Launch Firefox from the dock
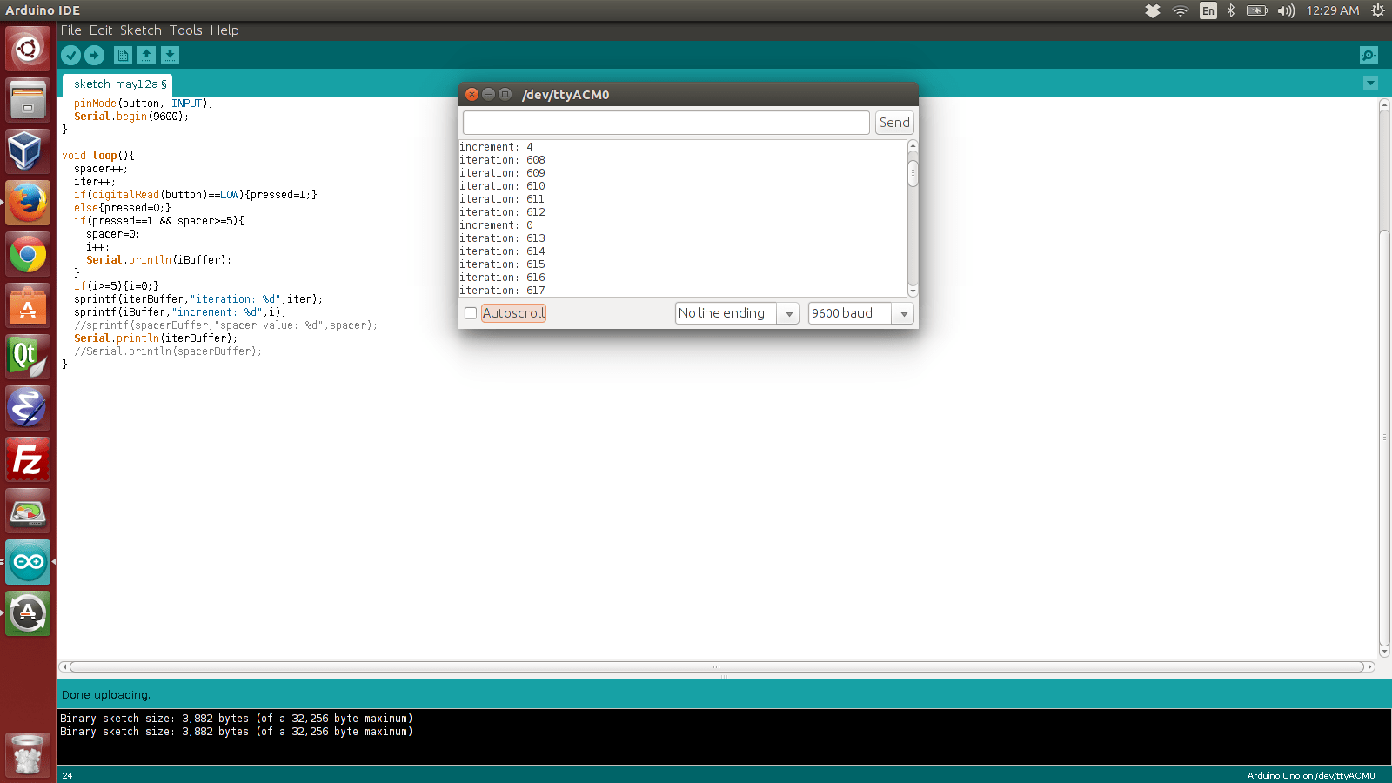The width and height of the screenshot is (1392, 783). tap(28, 203)
